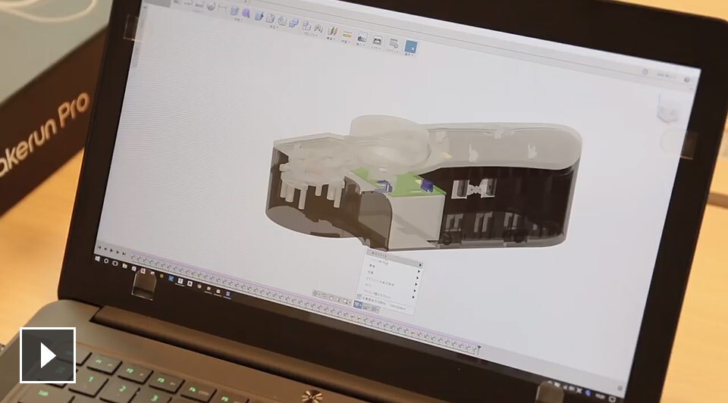Click the Insert image icon
Screen dimensions: 728x403
[x=362, y=37]
